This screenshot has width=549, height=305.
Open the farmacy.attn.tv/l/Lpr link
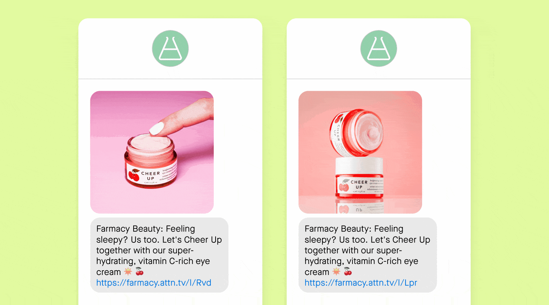(361, 283)
